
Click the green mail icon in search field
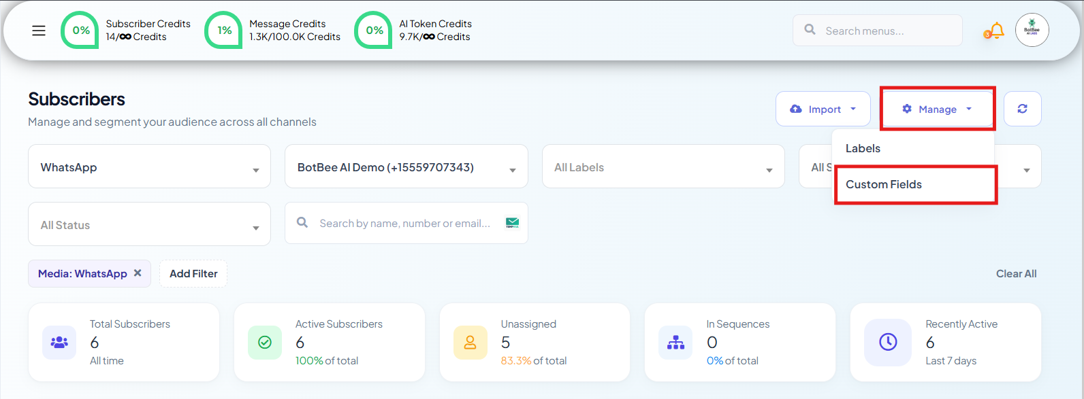pos(512,222)
